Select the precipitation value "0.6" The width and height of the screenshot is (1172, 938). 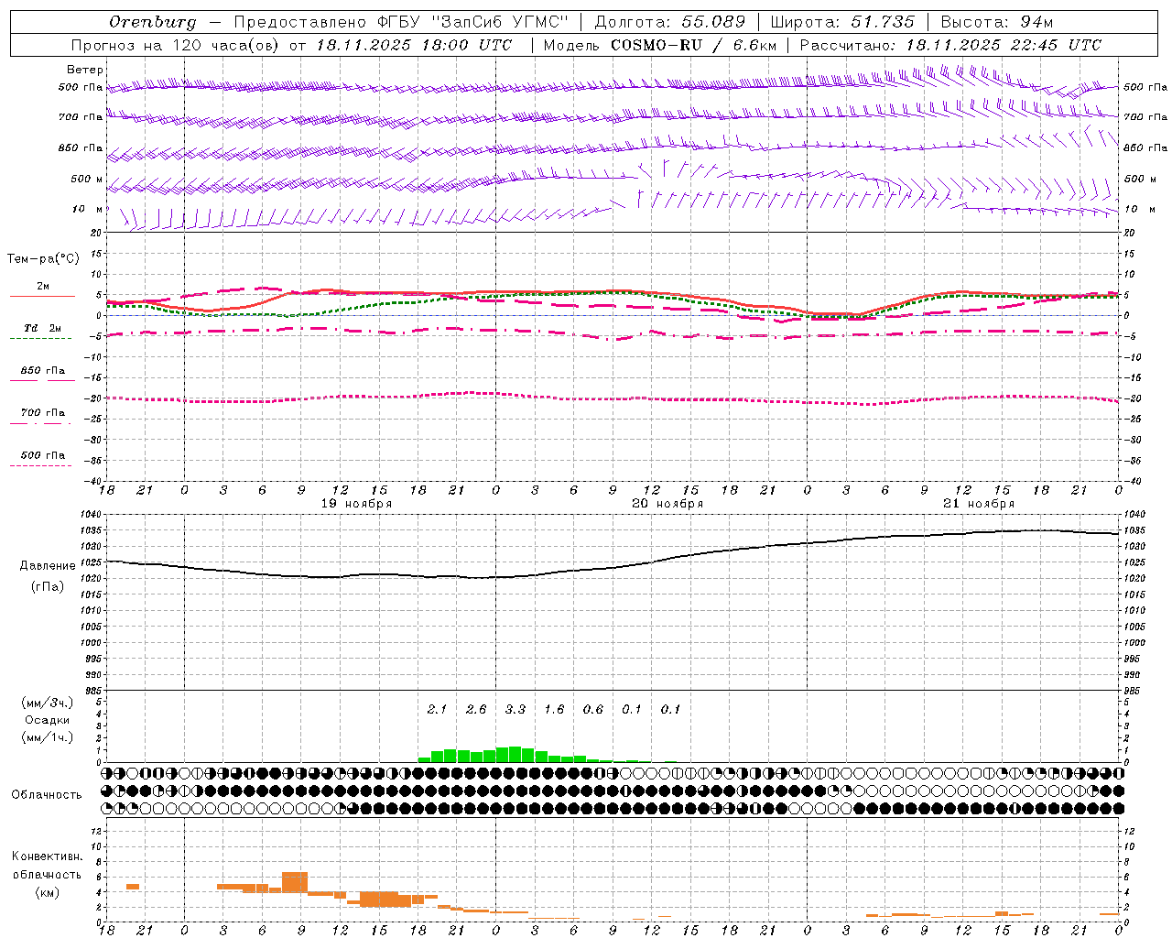pyautogui.click(x=593, y=709)
